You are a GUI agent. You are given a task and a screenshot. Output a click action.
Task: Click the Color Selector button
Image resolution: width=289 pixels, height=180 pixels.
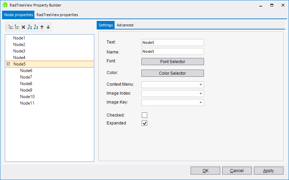(x=172, y=73)
